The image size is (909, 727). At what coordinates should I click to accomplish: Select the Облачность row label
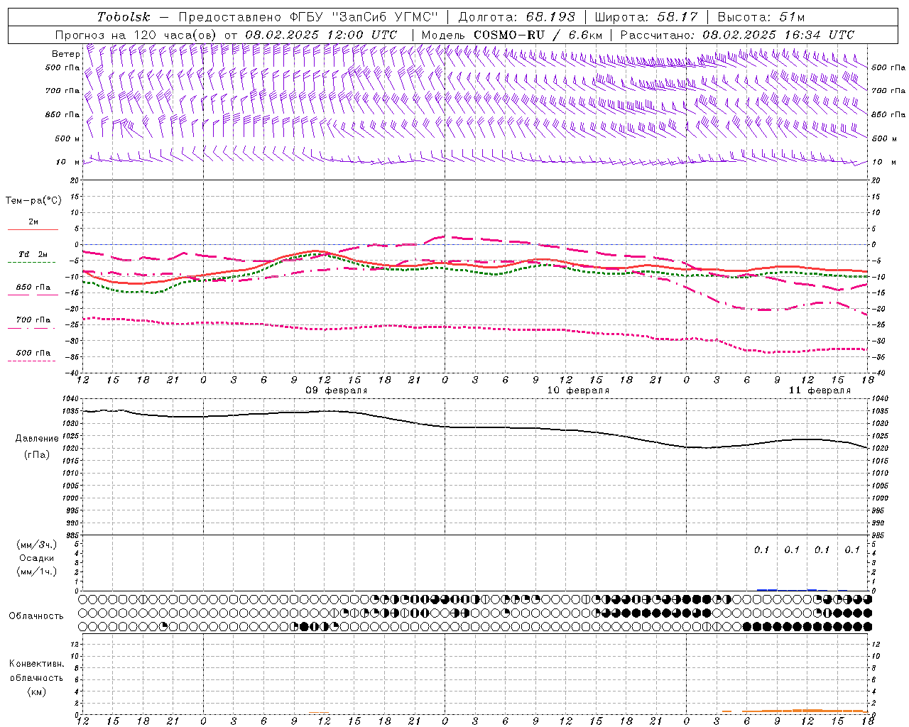coord(36,616)
